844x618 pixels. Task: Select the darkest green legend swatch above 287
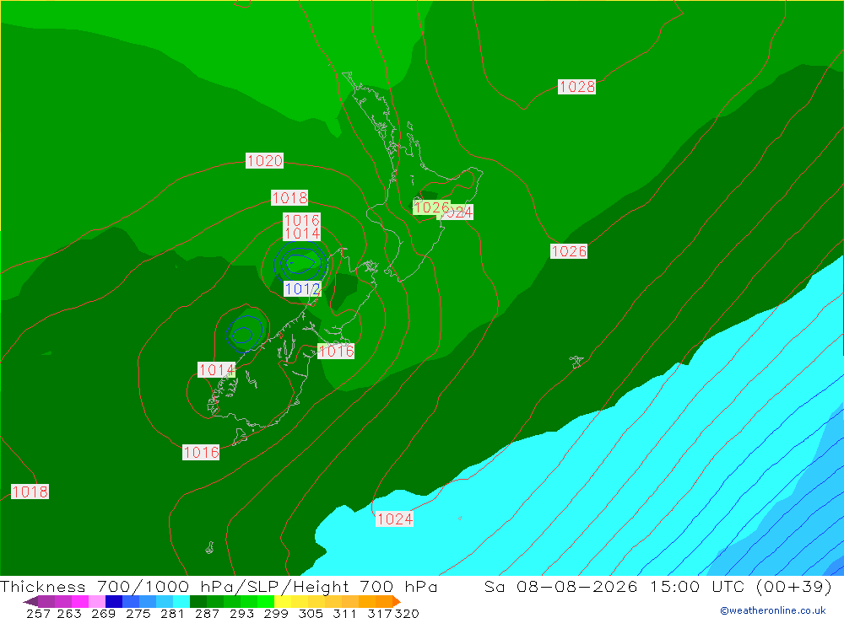pos(198,601)
